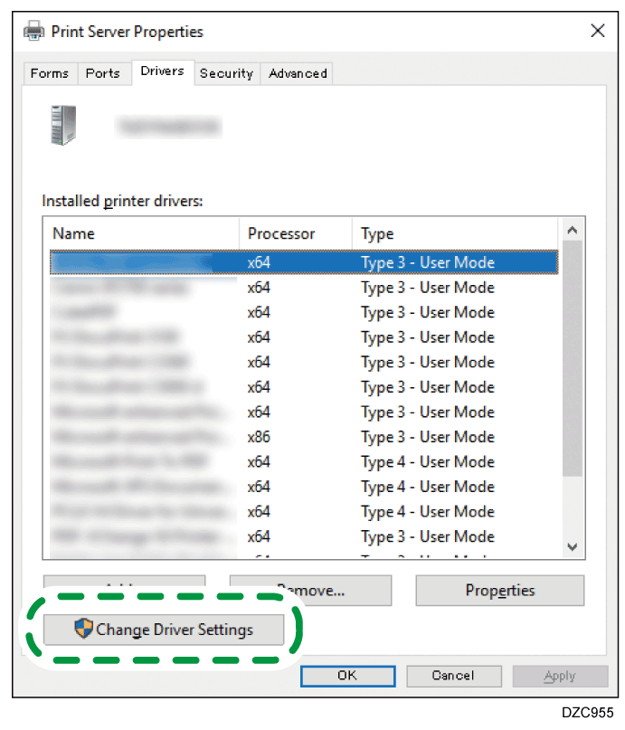The height and width of the screenshot is (730, 625).
Task: Sort drivers by Name column header
Action: tap(143, 233)
